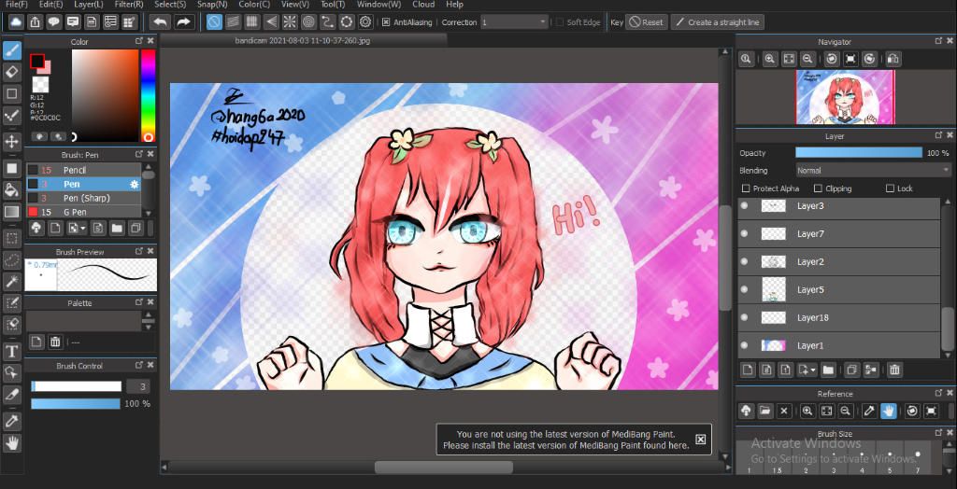Expand add-brush dropdown arrow in Brush panel
The image size is (957, 489).
point(82,229)
